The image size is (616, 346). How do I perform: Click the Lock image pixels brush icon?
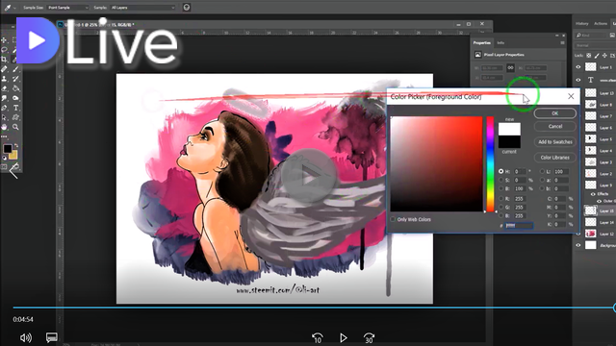pyautogui.click(x=597, y=56)
